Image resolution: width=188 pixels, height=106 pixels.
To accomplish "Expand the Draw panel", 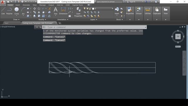I will [16, 19].
